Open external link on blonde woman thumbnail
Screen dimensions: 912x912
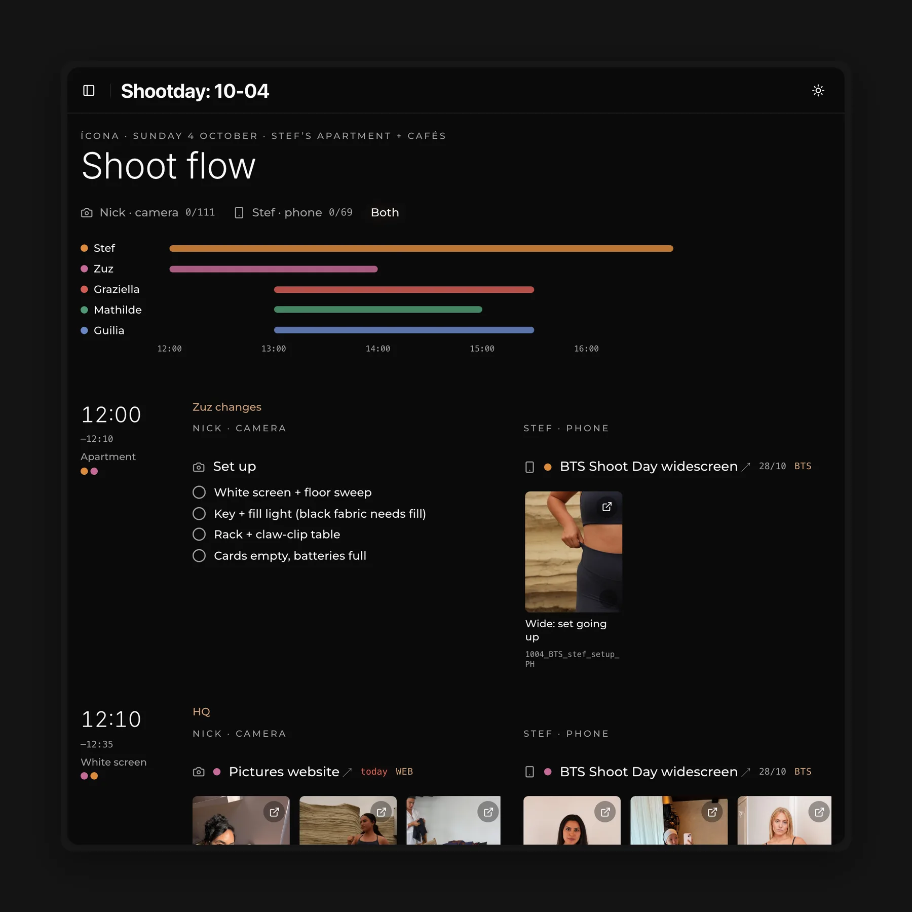pyautogui.click(x=819, y=812)
